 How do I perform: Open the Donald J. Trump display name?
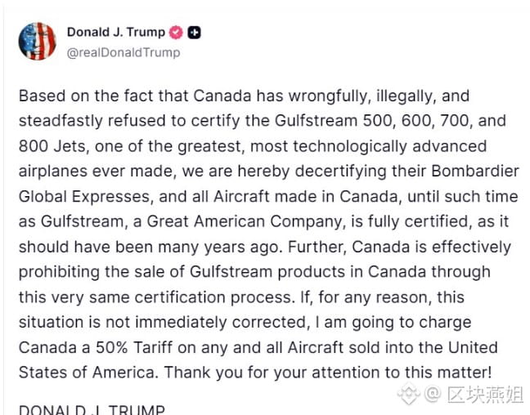pos(115,33)
